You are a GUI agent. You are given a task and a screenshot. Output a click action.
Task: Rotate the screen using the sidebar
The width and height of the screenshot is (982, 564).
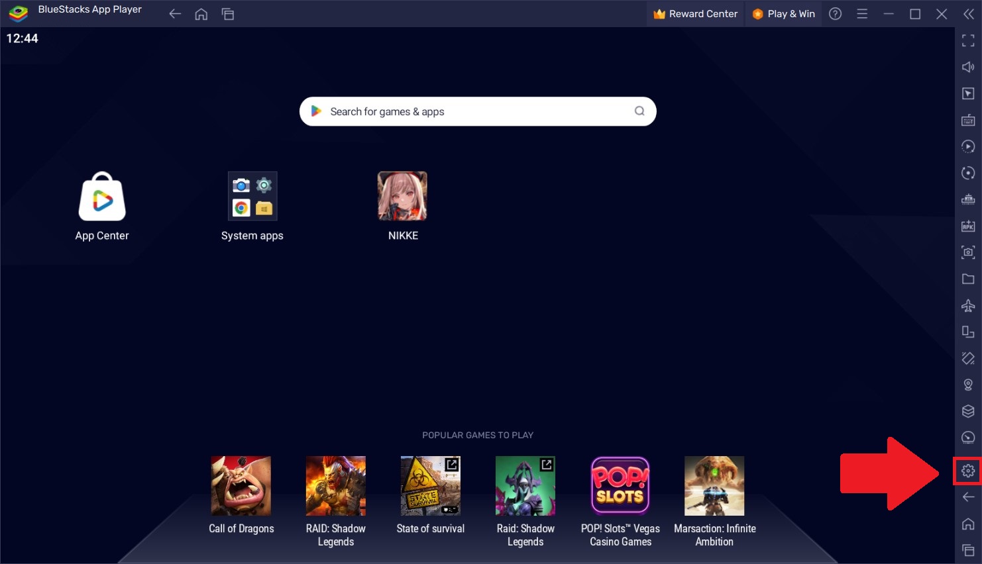(x=967, y=173)
